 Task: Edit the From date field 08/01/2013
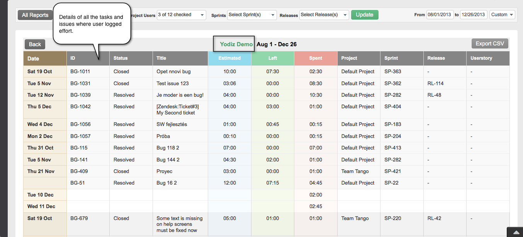point(440,15)
